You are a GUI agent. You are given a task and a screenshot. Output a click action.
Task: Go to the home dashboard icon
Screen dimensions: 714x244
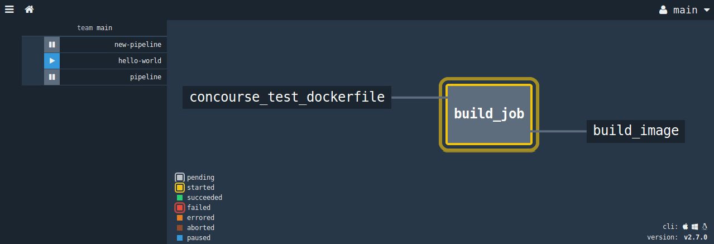tap(30, 9)
